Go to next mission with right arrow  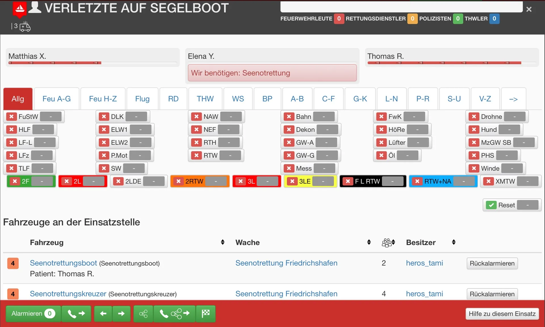point(121,314)
